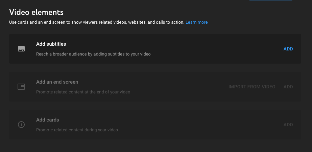Click 'Reach a broader audience' description text

tap(93, 54)
